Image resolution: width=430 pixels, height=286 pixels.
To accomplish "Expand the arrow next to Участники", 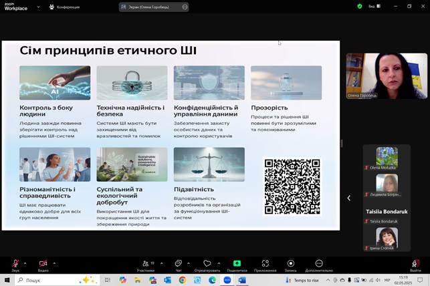I will point(160,263).
